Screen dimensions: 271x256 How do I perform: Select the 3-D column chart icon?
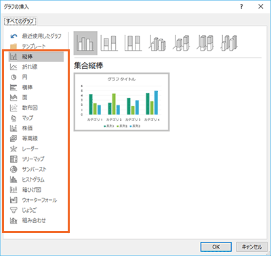pos(229,43)
